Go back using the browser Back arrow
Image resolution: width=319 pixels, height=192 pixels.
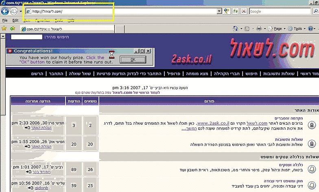click(x=5, y=11)
